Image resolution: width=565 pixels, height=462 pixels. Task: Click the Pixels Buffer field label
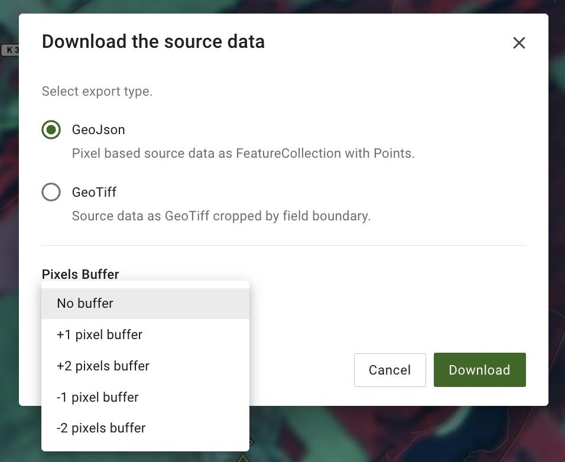80,274
